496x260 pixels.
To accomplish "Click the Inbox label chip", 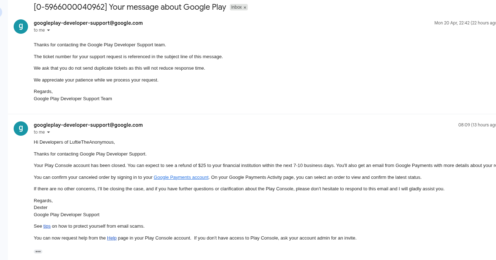I will pyautogui.click(x=236, y=7).
